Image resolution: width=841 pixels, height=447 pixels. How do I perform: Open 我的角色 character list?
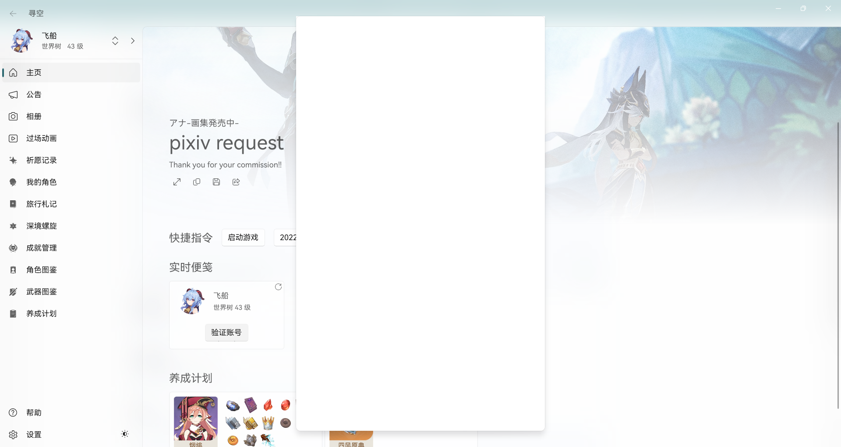(42, 182)
